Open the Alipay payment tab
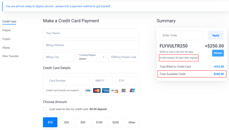The image size is (229, 130). point(6,47)
